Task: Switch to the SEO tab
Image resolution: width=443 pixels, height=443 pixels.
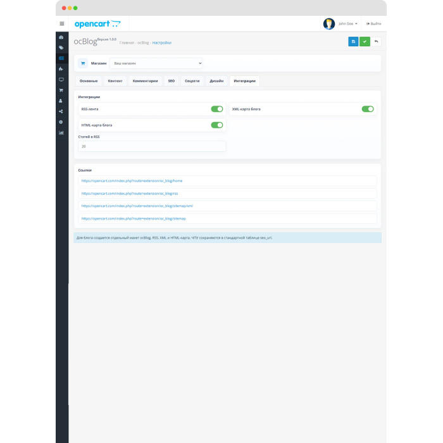Action: pyautogui.click(x=172, y=81)
